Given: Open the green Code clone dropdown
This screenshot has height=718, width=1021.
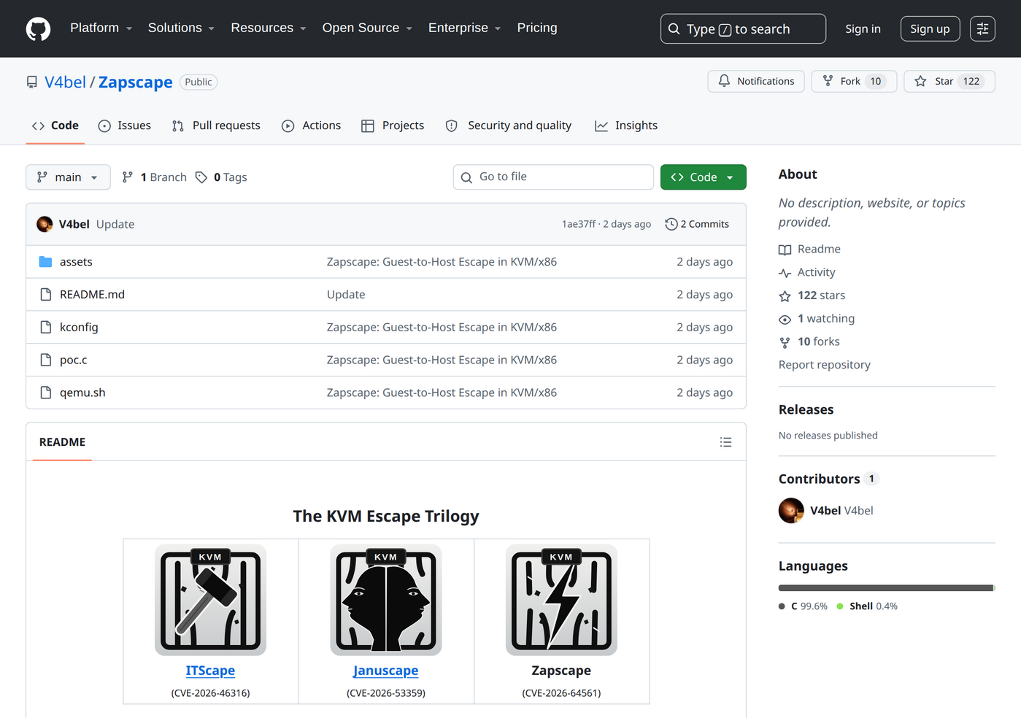Looking at the screenshot, I should [703, 177].
